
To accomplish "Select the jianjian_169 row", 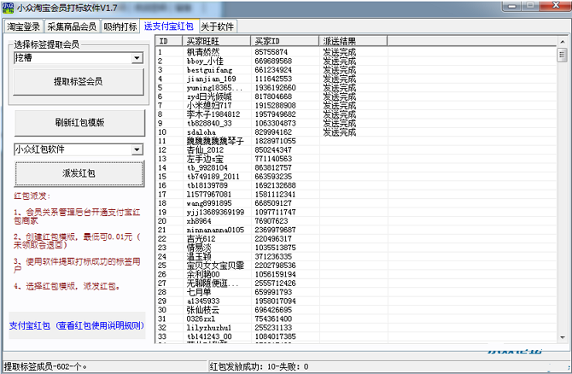I will click(356, 79).
